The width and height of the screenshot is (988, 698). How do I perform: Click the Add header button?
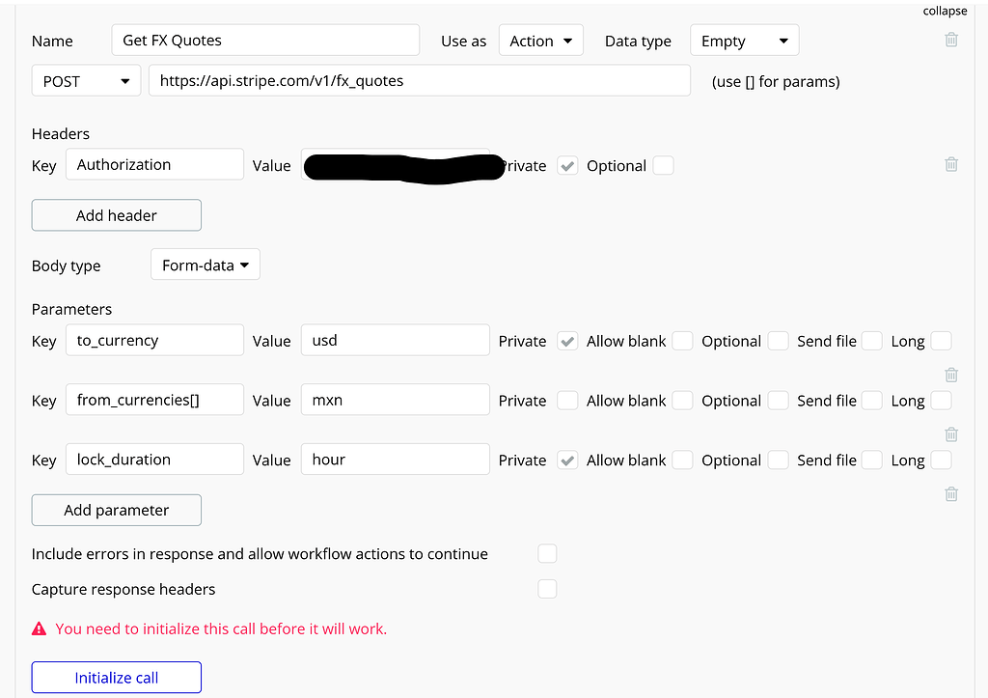coord(116,214)
